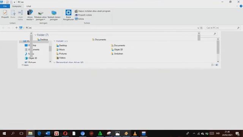This screenshot has height=137, width=243.
Task: Select the Pictures folder in the file list
Action: click(62, 54)
